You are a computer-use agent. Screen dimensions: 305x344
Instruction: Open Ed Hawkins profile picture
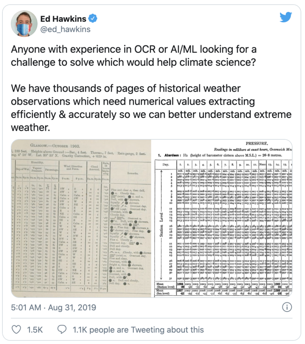(24, 24)
